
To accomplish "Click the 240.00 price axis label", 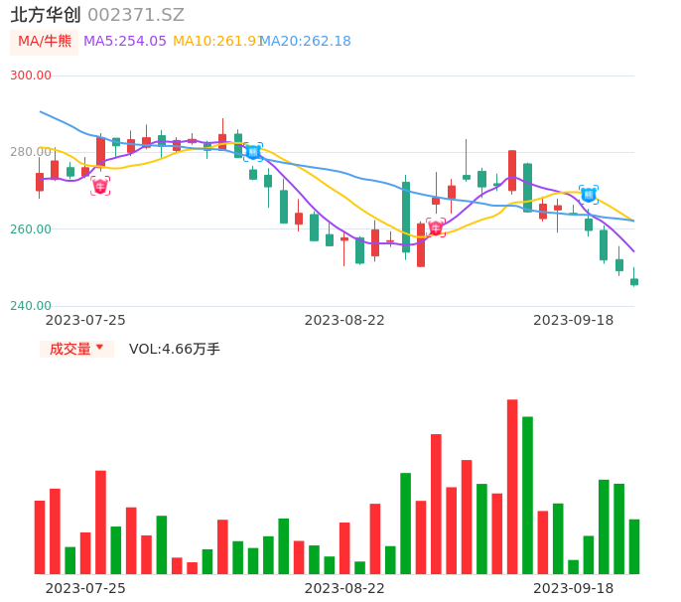I will point(31,306).
